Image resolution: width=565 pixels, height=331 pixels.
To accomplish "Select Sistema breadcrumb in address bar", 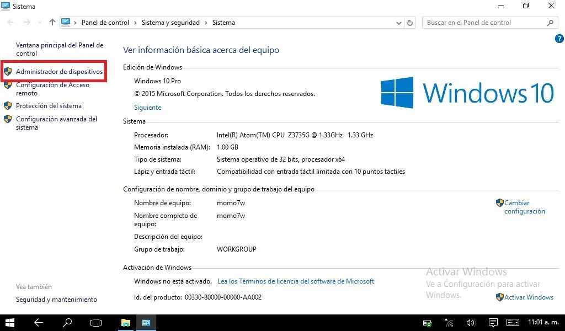I will click(223, 22).
